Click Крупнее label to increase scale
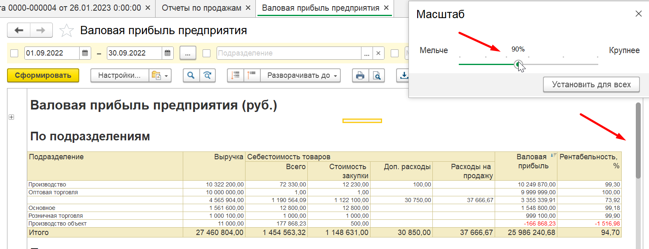The height and width of the screenshot is (249, 649). click(x=624, y=50)
